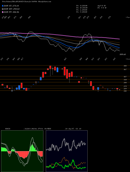
Task: Click the Pre L: 250.00 value
Action: click(82, 10)
